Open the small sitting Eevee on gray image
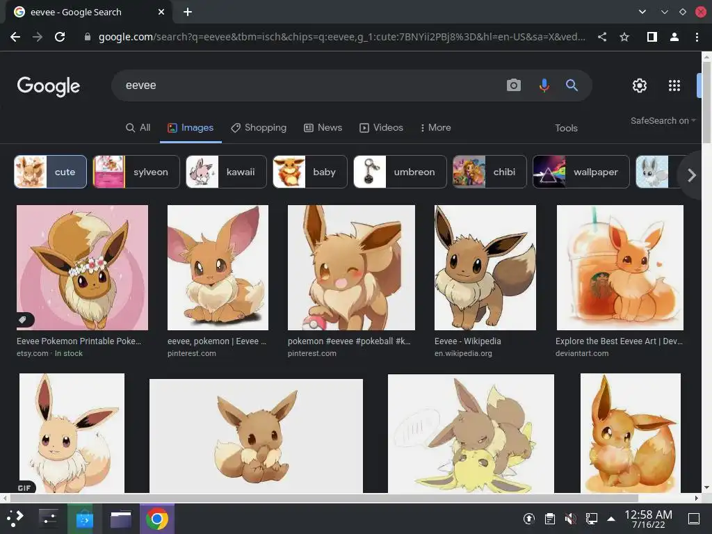Image resolution: width=712 pixels, height=534 pixels. point(256,436)
